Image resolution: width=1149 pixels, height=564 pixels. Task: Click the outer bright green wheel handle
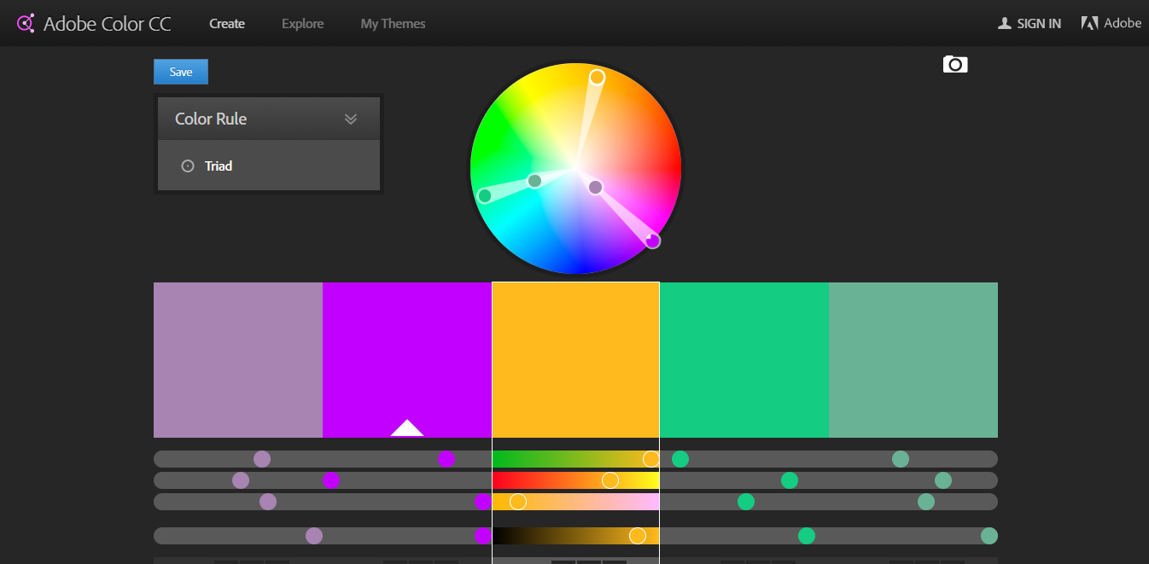click(485, 195)
